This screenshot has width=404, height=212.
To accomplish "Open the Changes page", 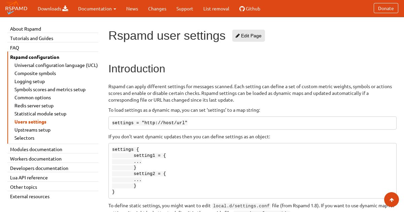I will pos(157,9).
